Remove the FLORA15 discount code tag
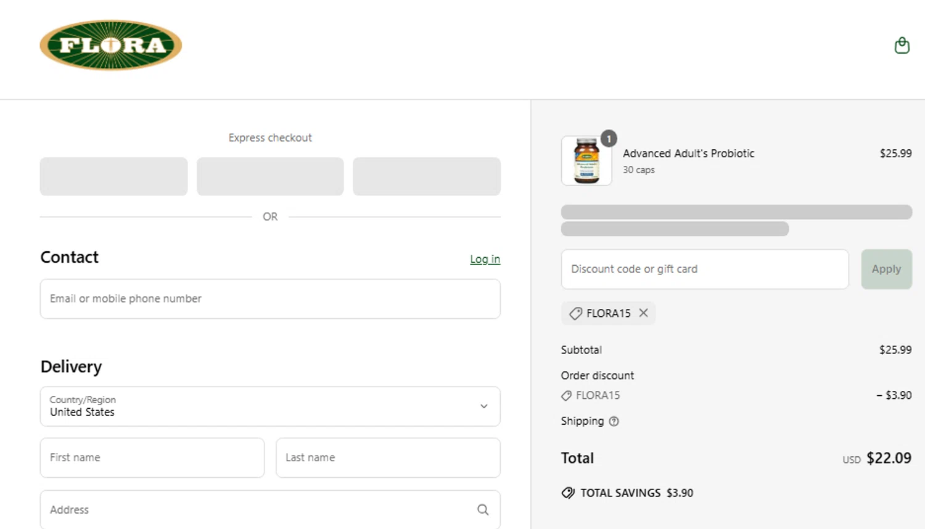The image size is (925, 529). pyautogui.click(x=643, y=313)
